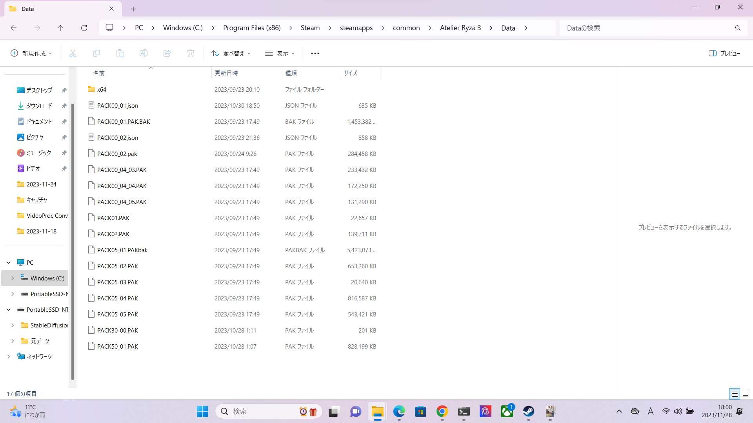Screen dimensions: 753x423
Task: Click the Share icon in toolbar
Action: (x=167, y=53)
